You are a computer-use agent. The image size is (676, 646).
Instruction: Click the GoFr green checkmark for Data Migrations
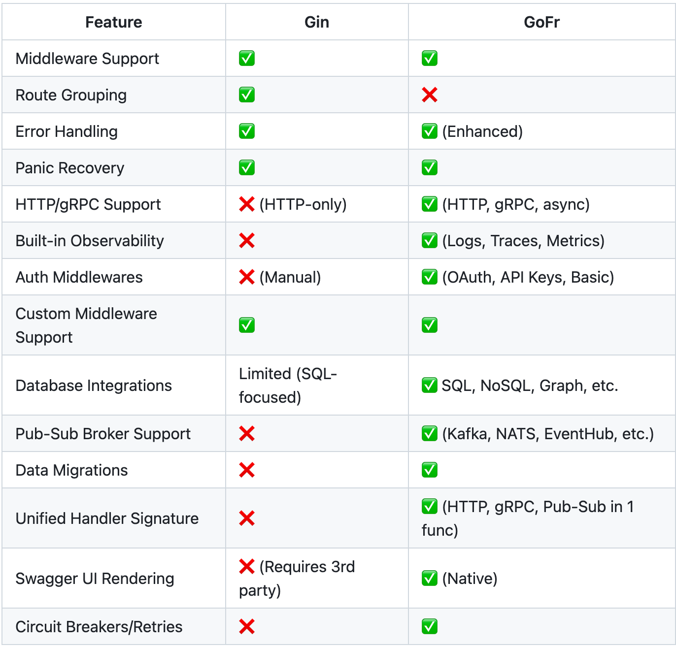coord(430,470)
